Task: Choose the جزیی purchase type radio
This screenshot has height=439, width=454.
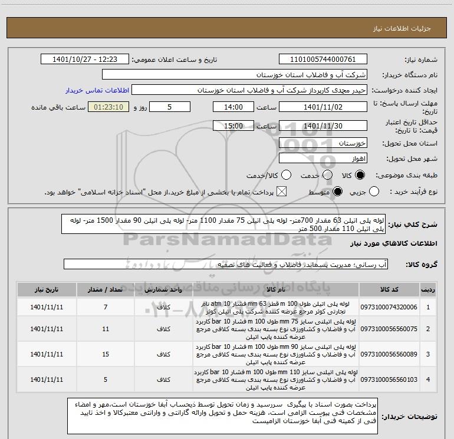Action: tap(374, 192)
